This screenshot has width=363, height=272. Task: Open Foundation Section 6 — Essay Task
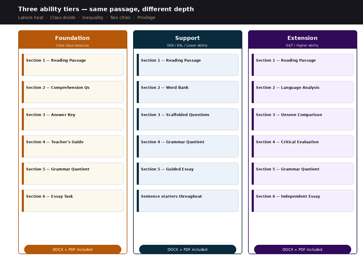73,201
